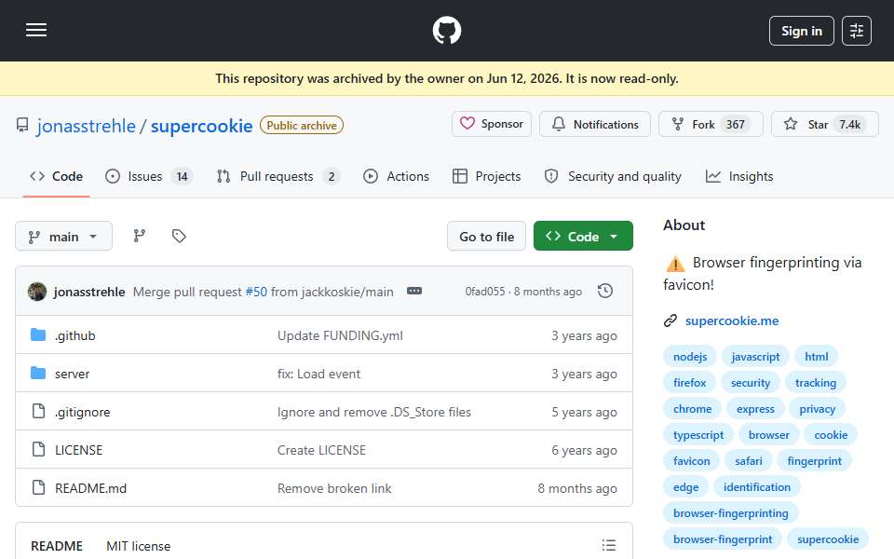Viewport: 894px width, 559px height.
Task: Open the .gitignore file
Action: [x=83, y=412]
